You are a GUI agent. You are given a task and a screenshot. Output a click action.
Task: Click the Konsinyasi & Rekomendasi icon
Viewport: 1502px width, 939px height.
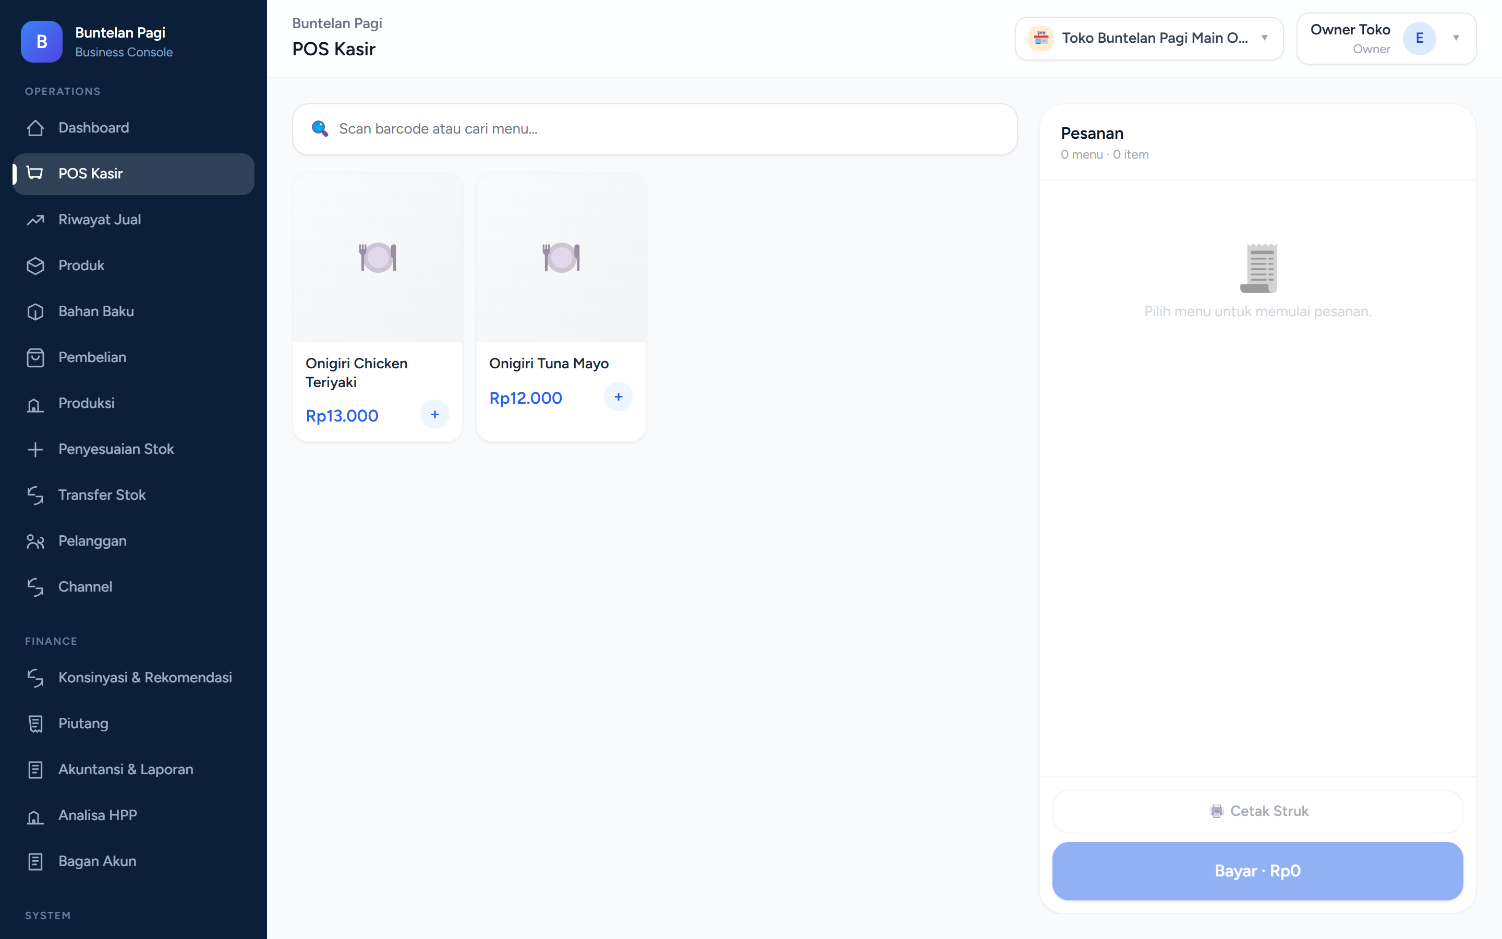coord(35,678)
